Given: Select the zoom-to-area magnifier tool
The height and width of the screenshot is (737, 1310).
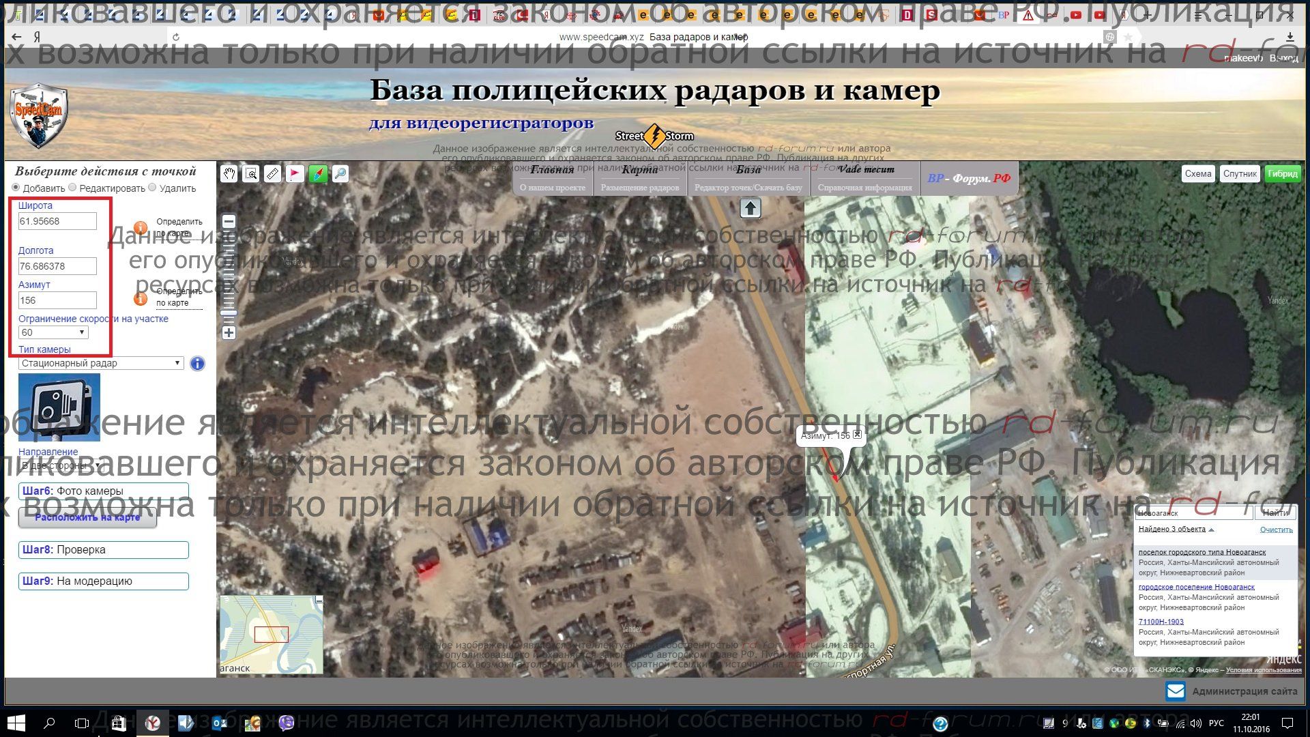Looking at the screenshot, I should 251,174.
